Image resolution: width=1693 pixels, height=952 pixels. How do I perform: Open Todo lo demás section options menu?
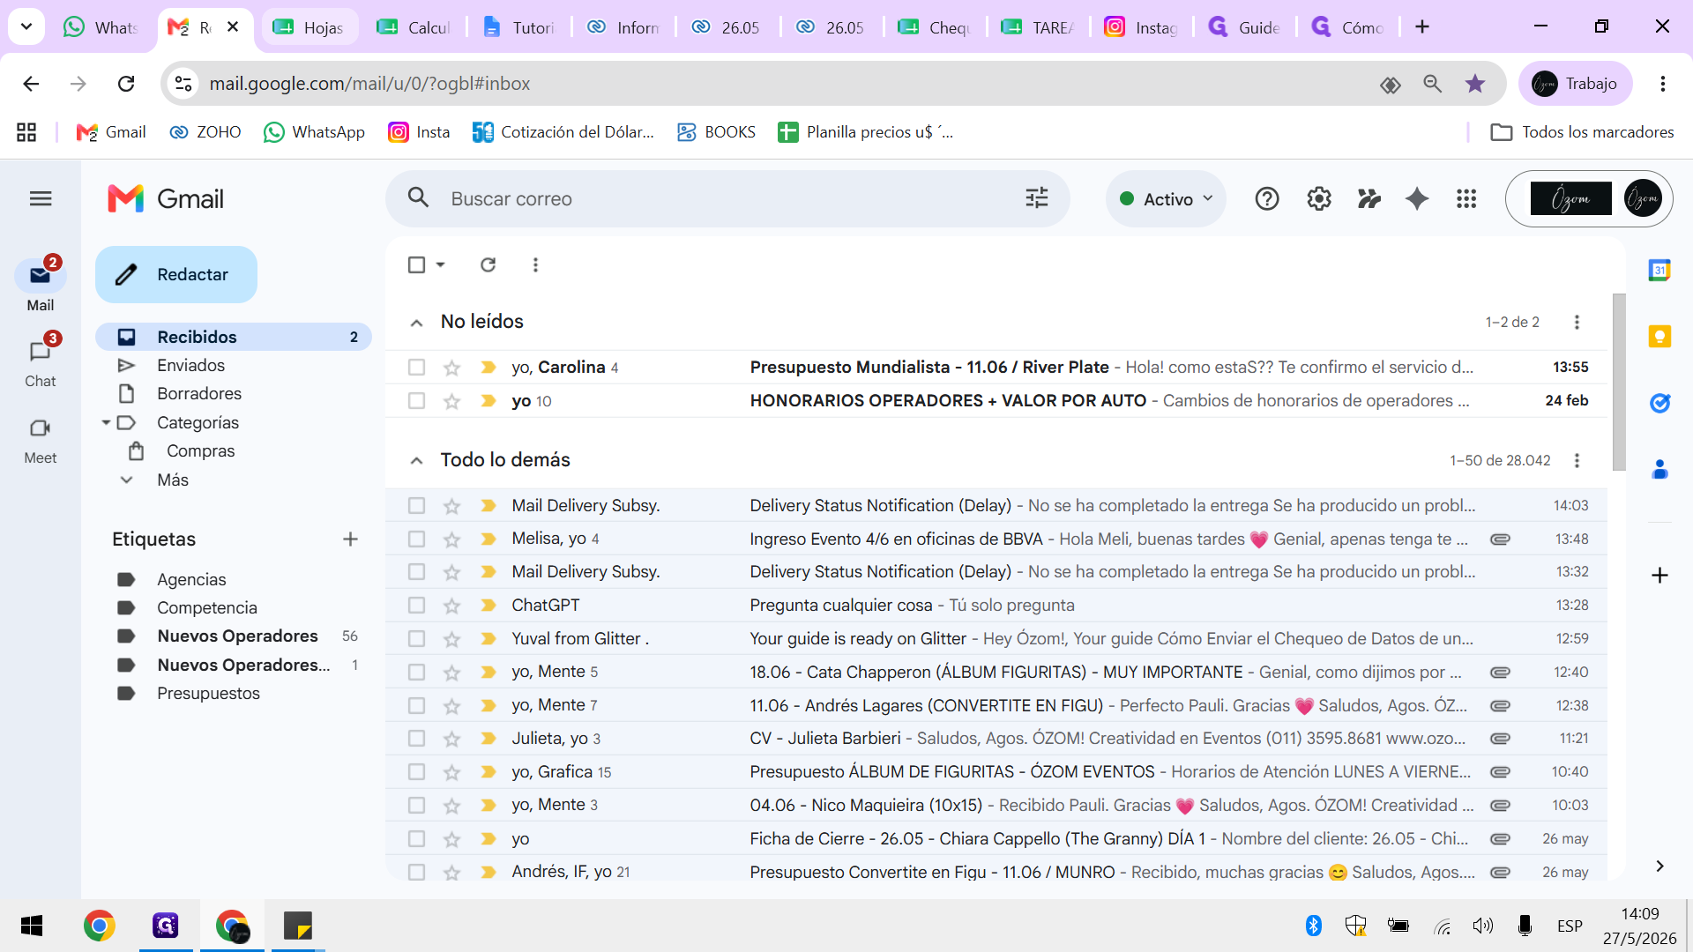[1577, 460]
